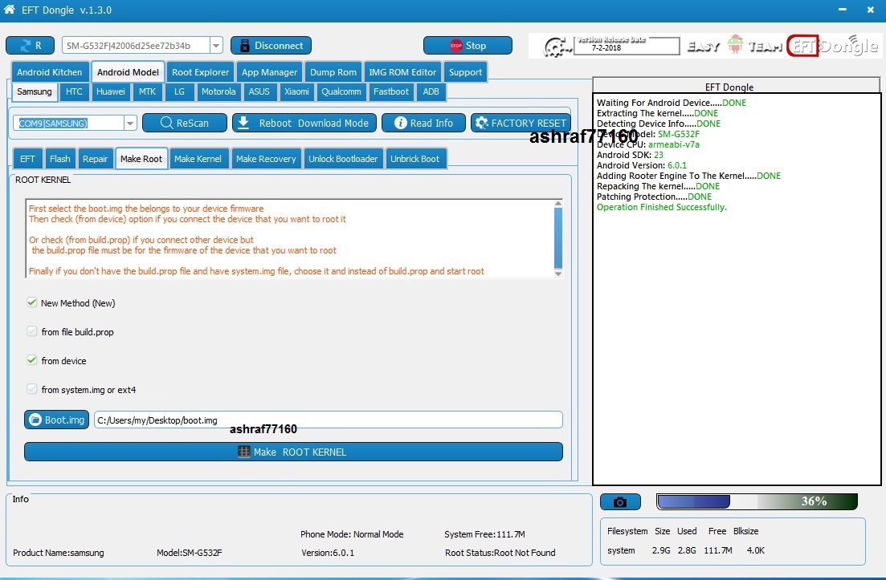Click Reboot Download Mode button
Image resolution: width=886 pixels, height=580 pixels.
[x=304, y=123]
